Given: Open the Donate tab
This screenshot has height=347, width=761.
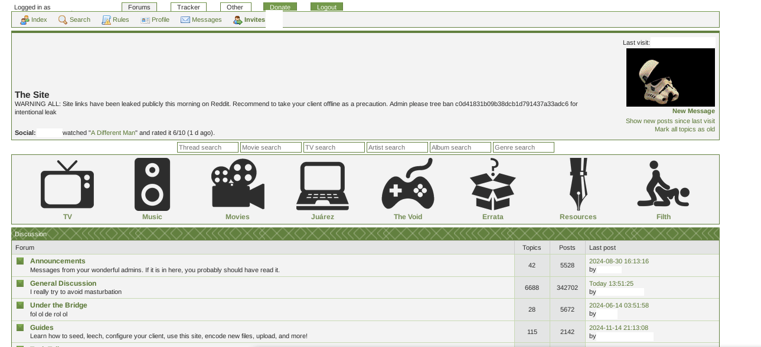Looking at the screenshot, I should (280, 7).
